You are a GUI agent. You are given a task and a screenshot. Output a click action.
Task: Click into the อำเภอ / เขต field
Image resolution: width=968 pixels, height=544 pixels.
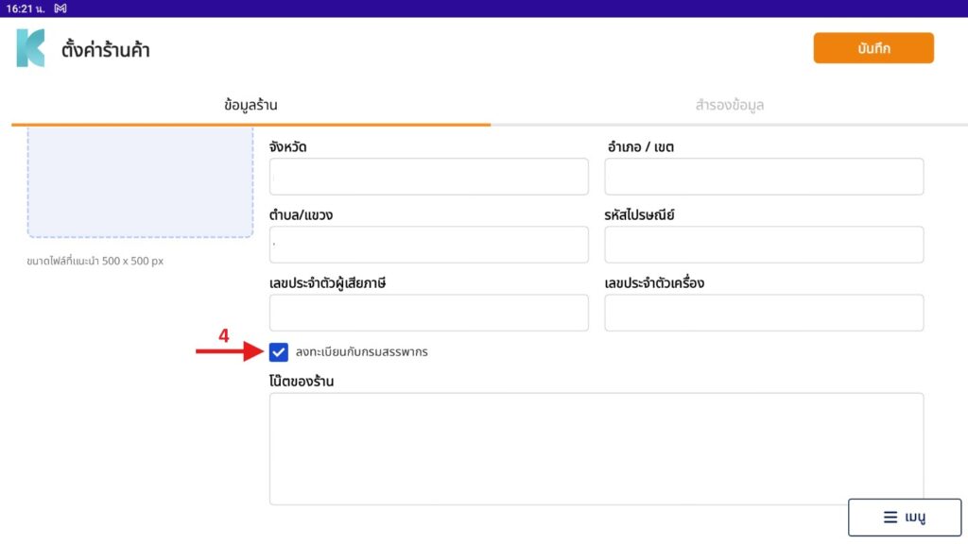pyautogui.click(x=764, y=177)
